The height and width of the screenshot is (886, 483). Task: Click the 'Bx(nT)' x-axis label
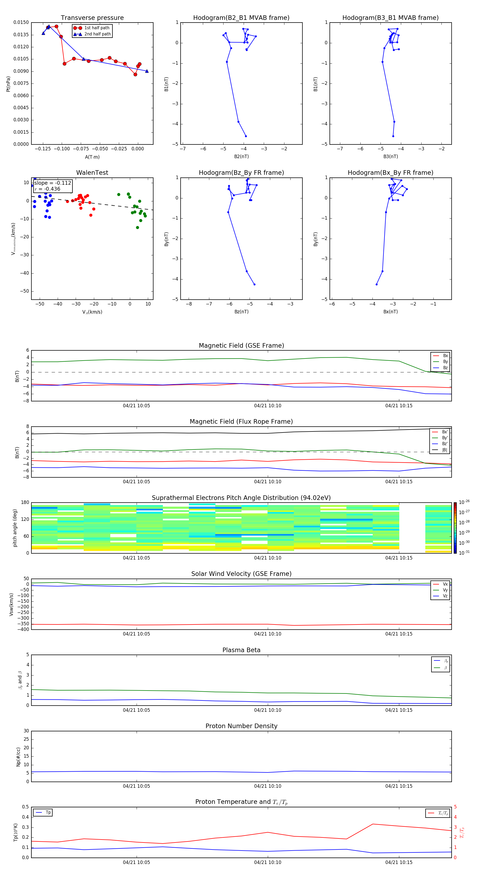click(x=390, y=312)
